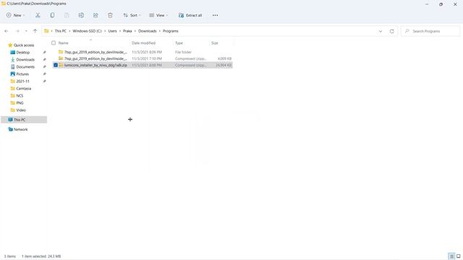This screenshot has width=463, height=260.
Task: Click the Copy icon in toolbar
Action: pyautogui.click(x=52, y=15)
